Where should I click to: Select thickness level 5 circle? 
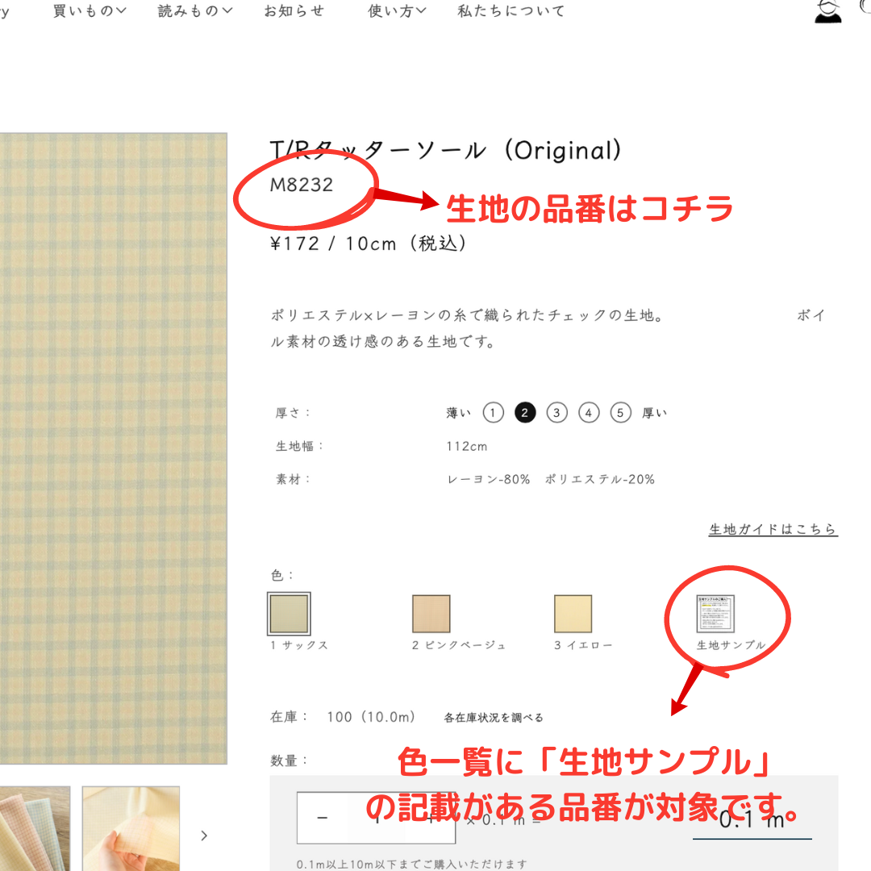coord(620,413)
